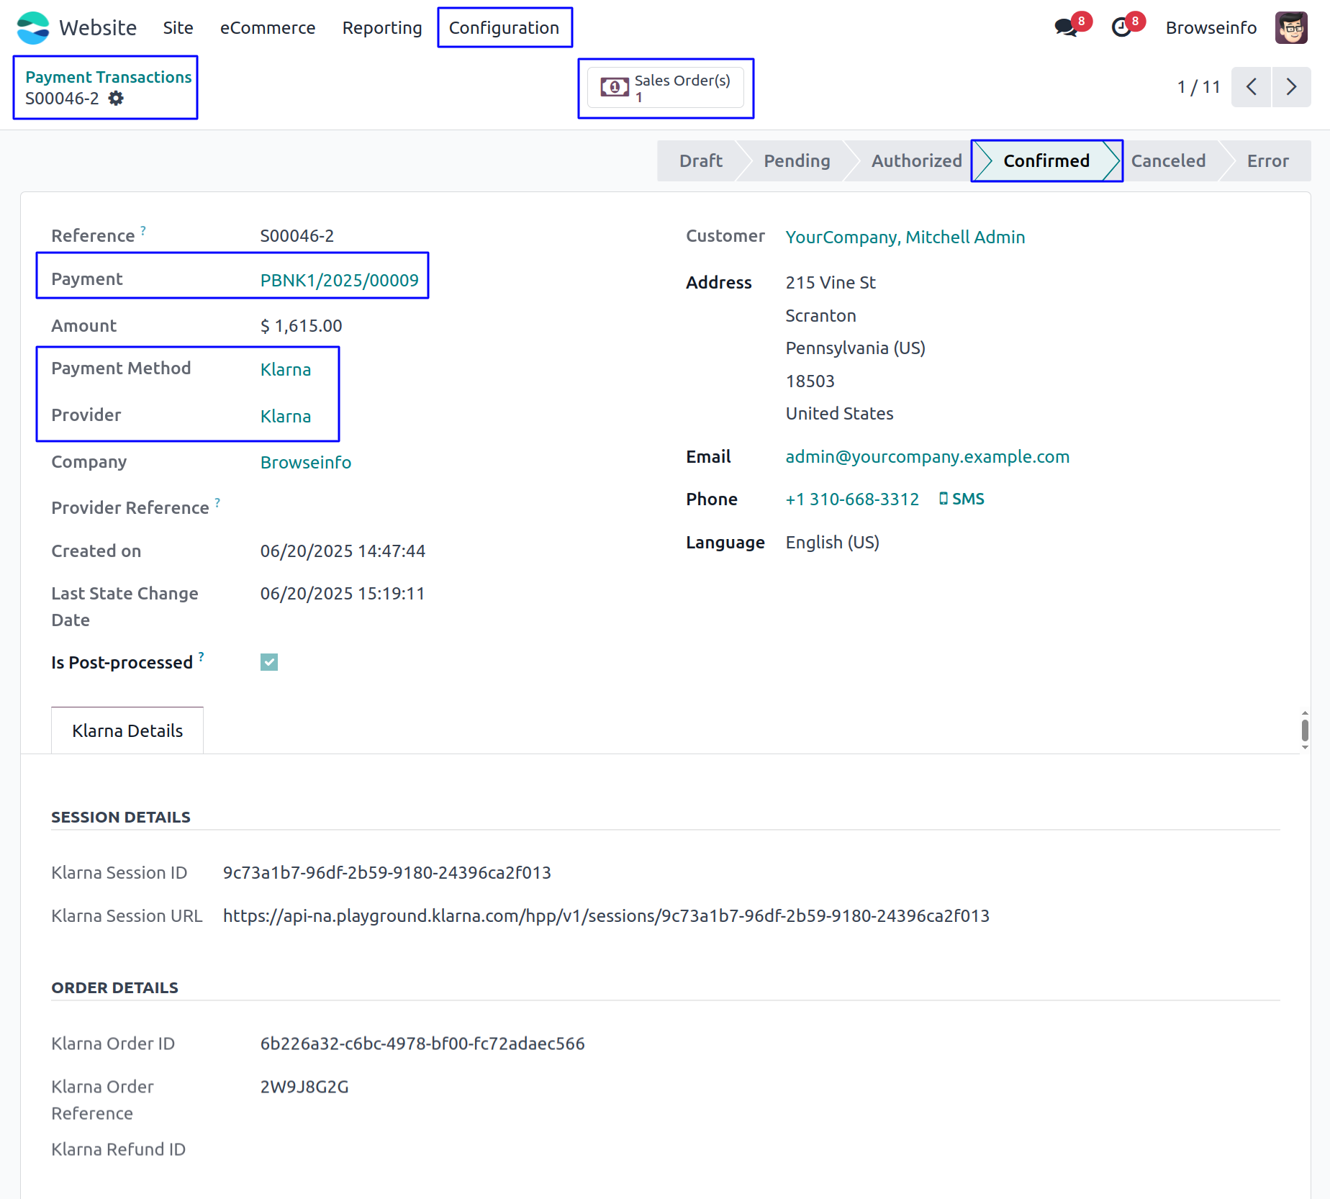Screen dimensions: 1330x1199
Task: Open the Configuration menu
Action: click(504, 28)
